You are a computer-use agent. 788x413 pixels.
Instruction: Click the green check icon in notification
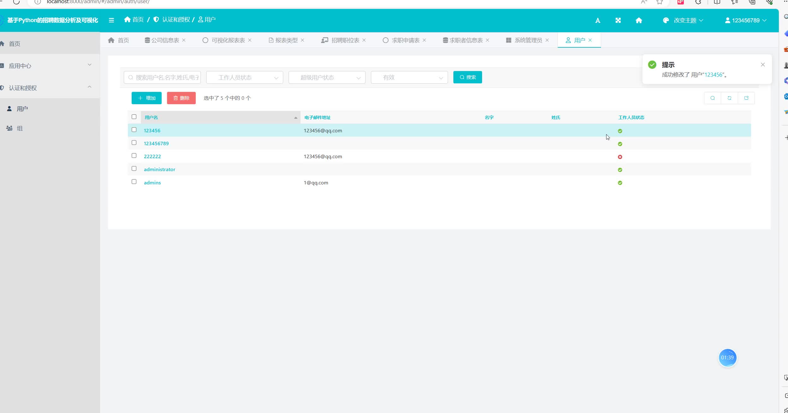652,65
